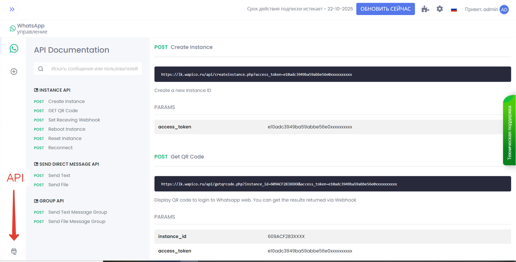Open the Reconnect API documentation
This screenshot has width=516, height=262.
point(61,147)
